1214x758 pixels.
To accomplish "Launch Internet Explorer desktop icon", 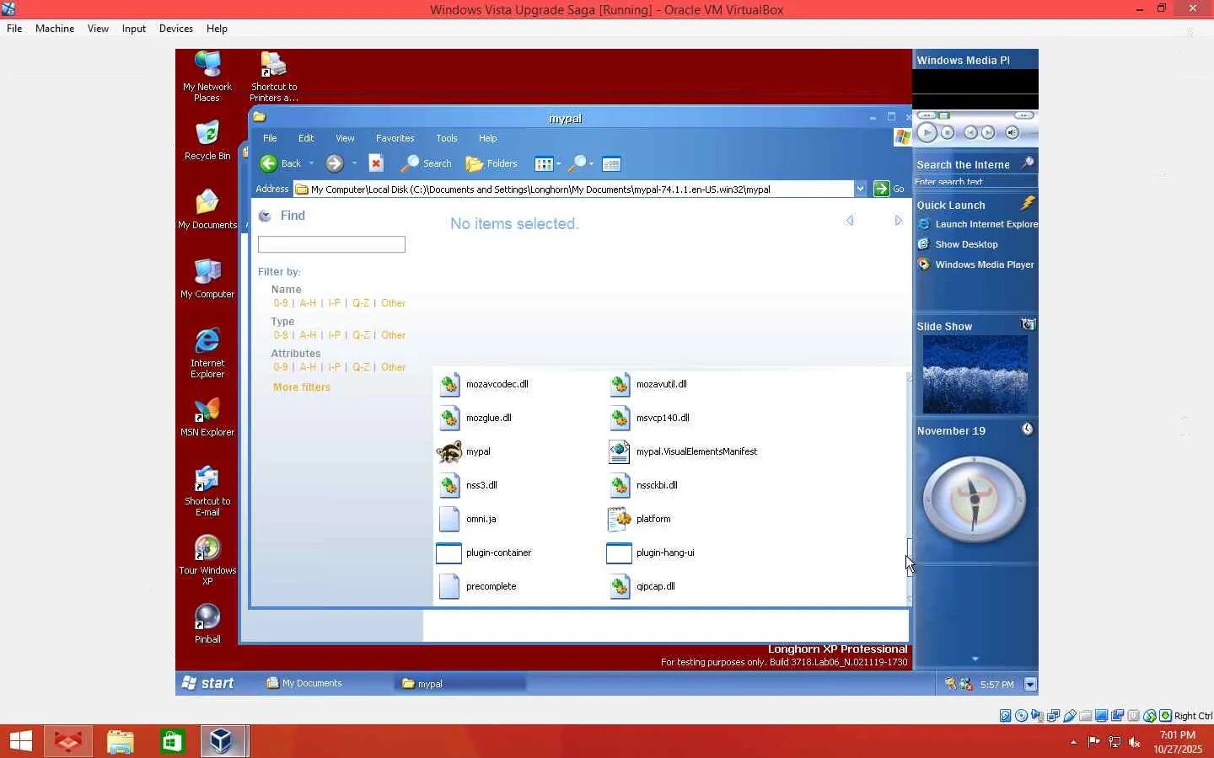I will coord(207,340).
